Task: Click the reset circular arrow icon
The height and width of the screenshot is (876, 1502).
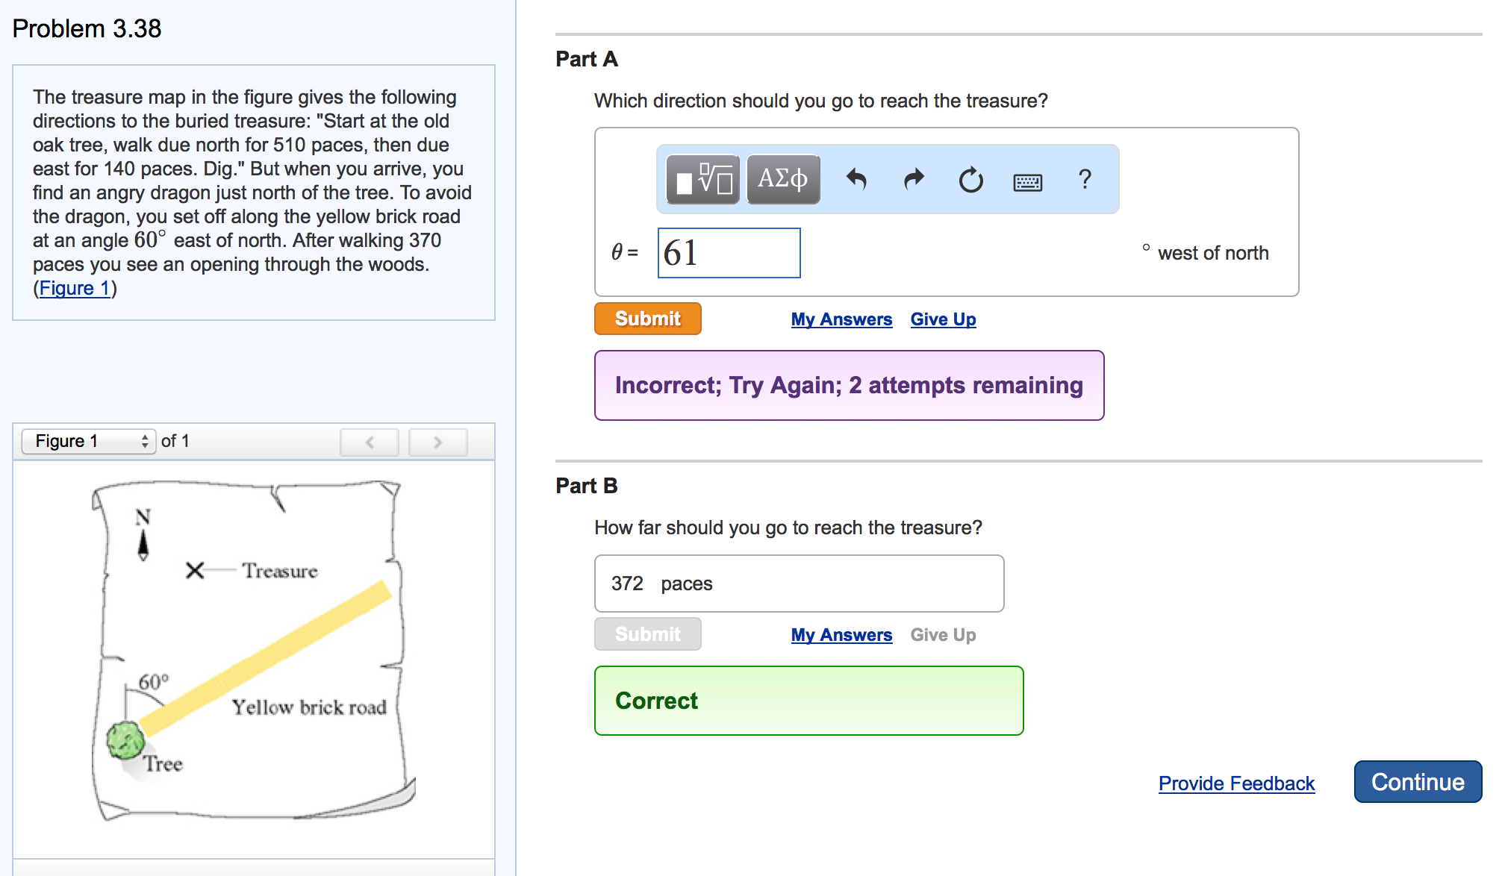Action: 970,180
